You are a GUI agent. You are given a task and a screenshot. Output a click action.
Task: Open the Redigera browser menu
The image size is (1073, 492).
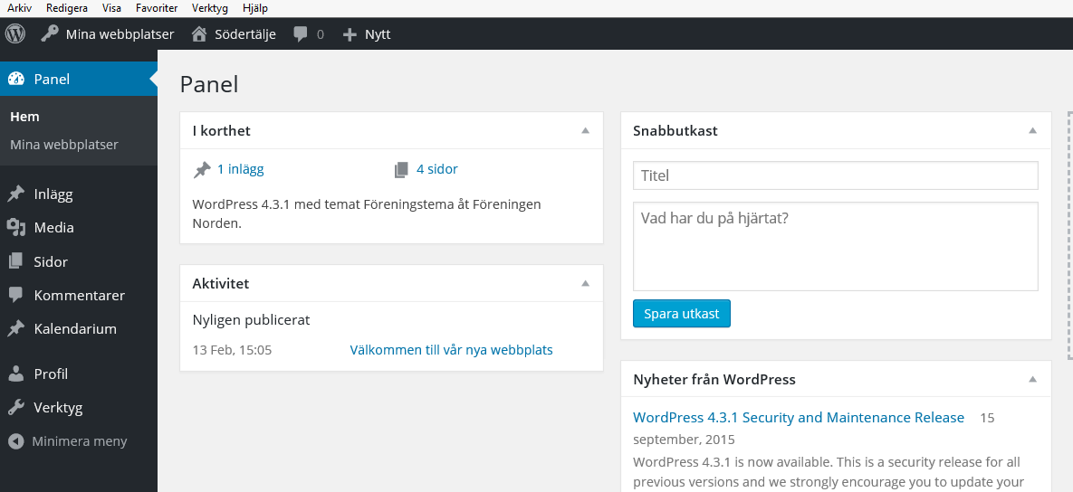click(x=67, y=8)
